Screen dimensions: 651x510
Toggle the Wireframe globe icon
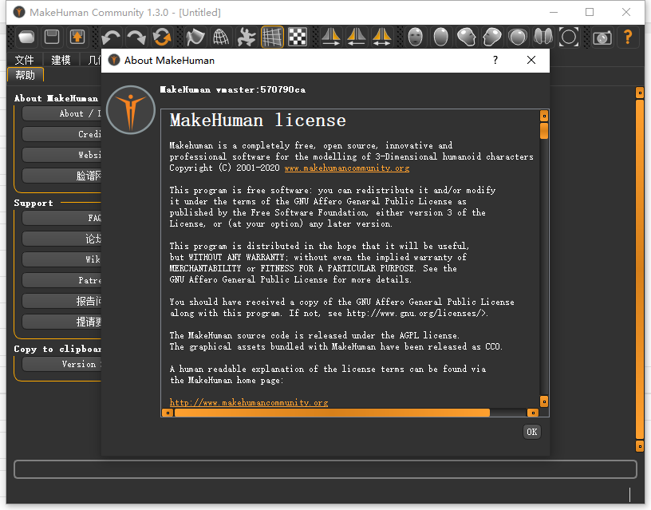tap(221, 37)
